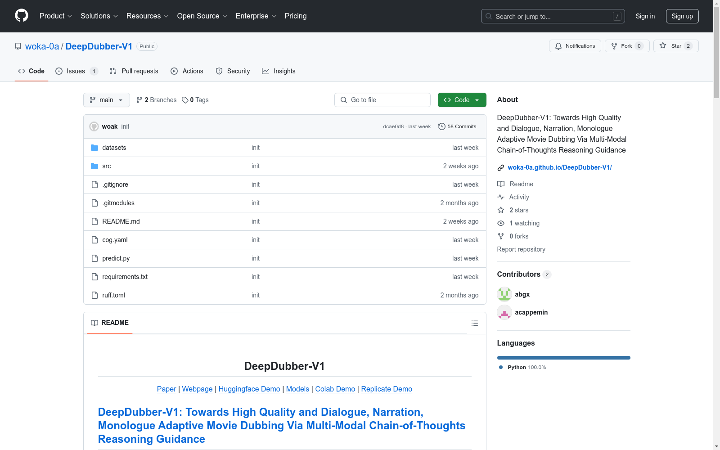Screen dimensions: 720x450
Task: Switch to the Actions tab
Action: pos(187,71)
